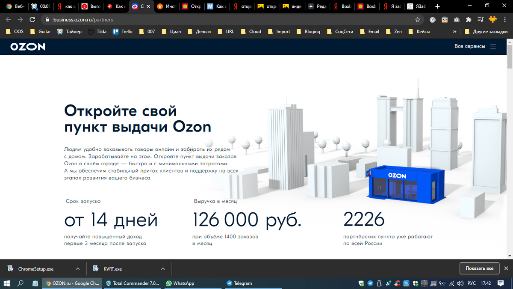
Task: Open the Zen bookmarks folder
Action: pos(394,32)
